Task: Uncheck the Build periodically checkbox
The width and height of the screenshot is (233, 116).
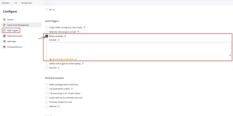Action: coord(47,36)
